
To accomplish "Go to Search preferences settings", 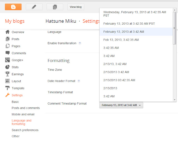I will coord(25,130).
